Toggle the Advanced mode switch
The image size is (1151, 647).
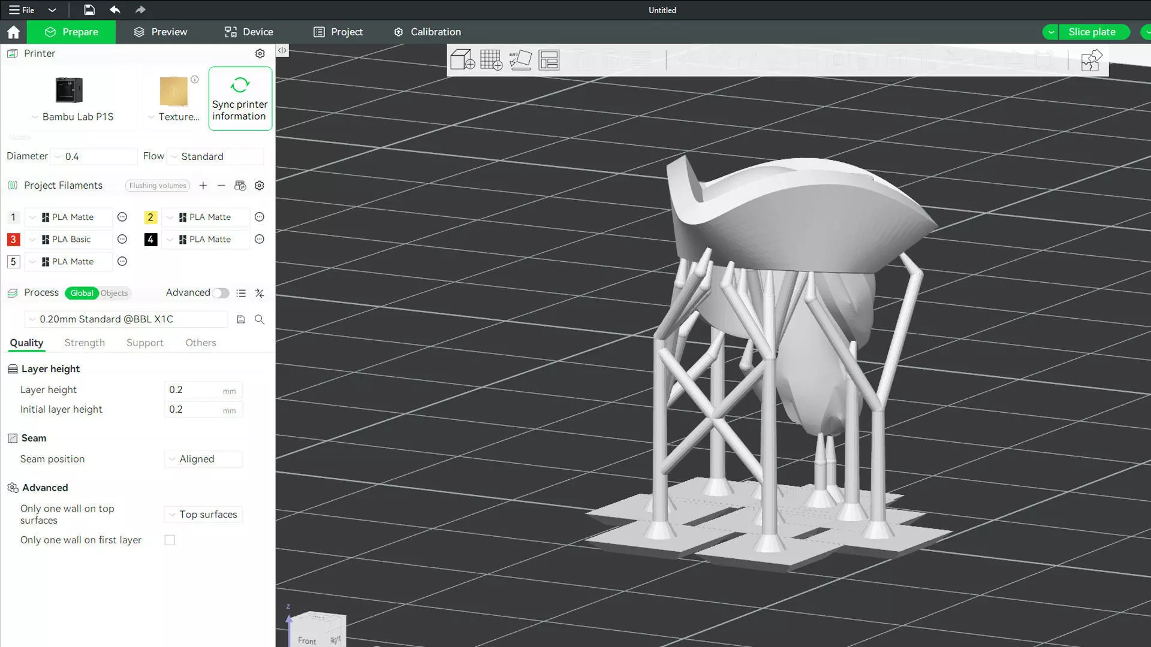coord(220,293)
